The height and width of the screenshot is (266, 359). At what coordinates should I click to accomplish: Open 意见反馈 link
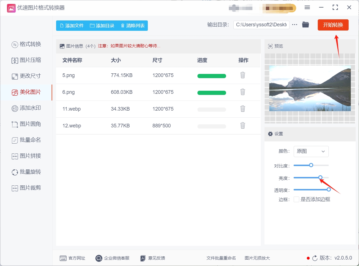click(x=153, y=258)
